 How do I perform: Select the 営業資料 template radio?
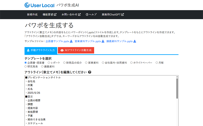[86, 63]
